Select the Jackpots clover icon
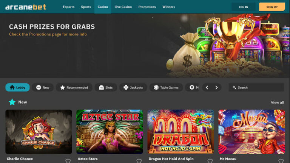 pos(126,88)
